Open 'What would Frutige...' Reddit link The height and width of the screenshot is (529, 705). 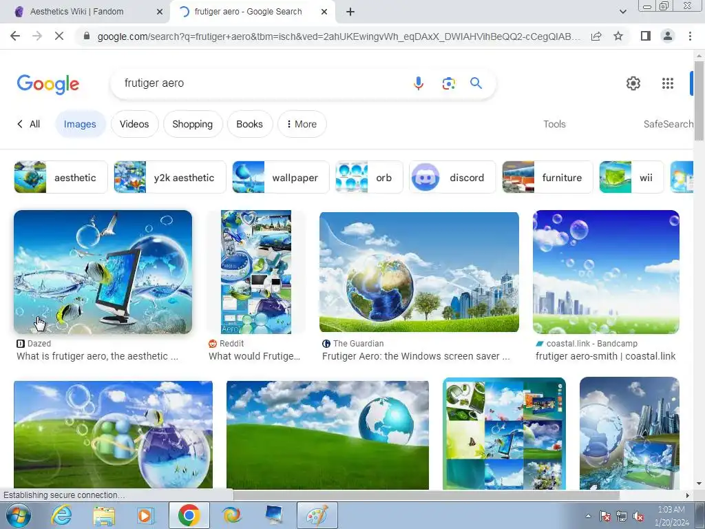255,356
